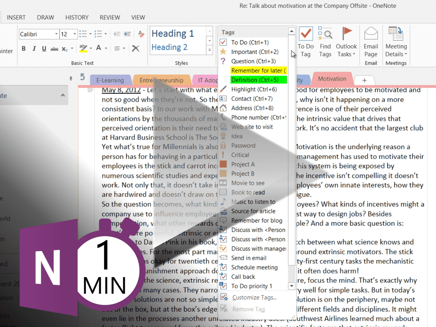Click the Clear Formatting eraser icon

tap(141, 34)
